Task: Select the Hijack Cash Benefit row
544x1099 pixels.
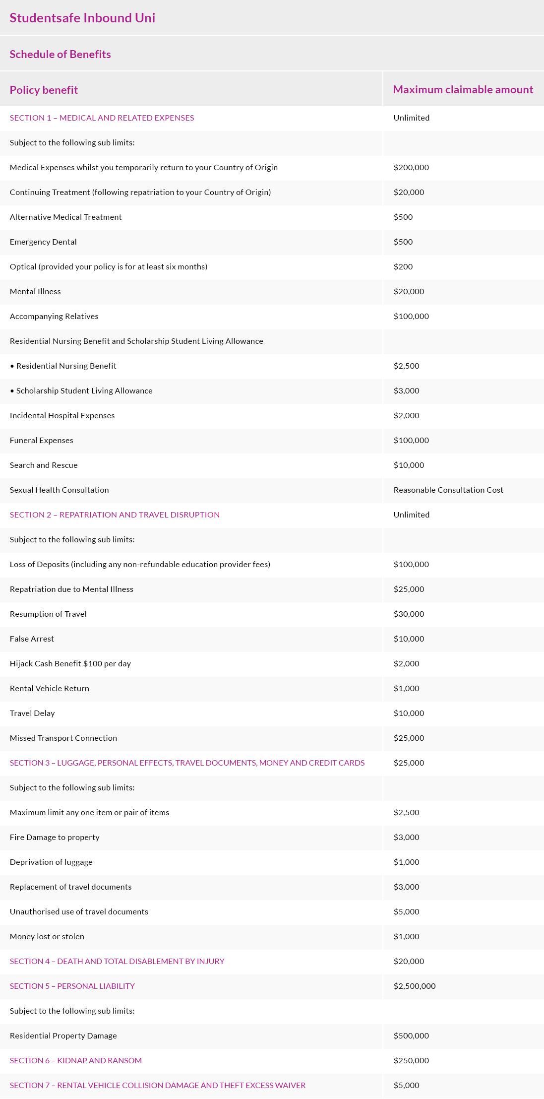Action: [x=70, y=663]
